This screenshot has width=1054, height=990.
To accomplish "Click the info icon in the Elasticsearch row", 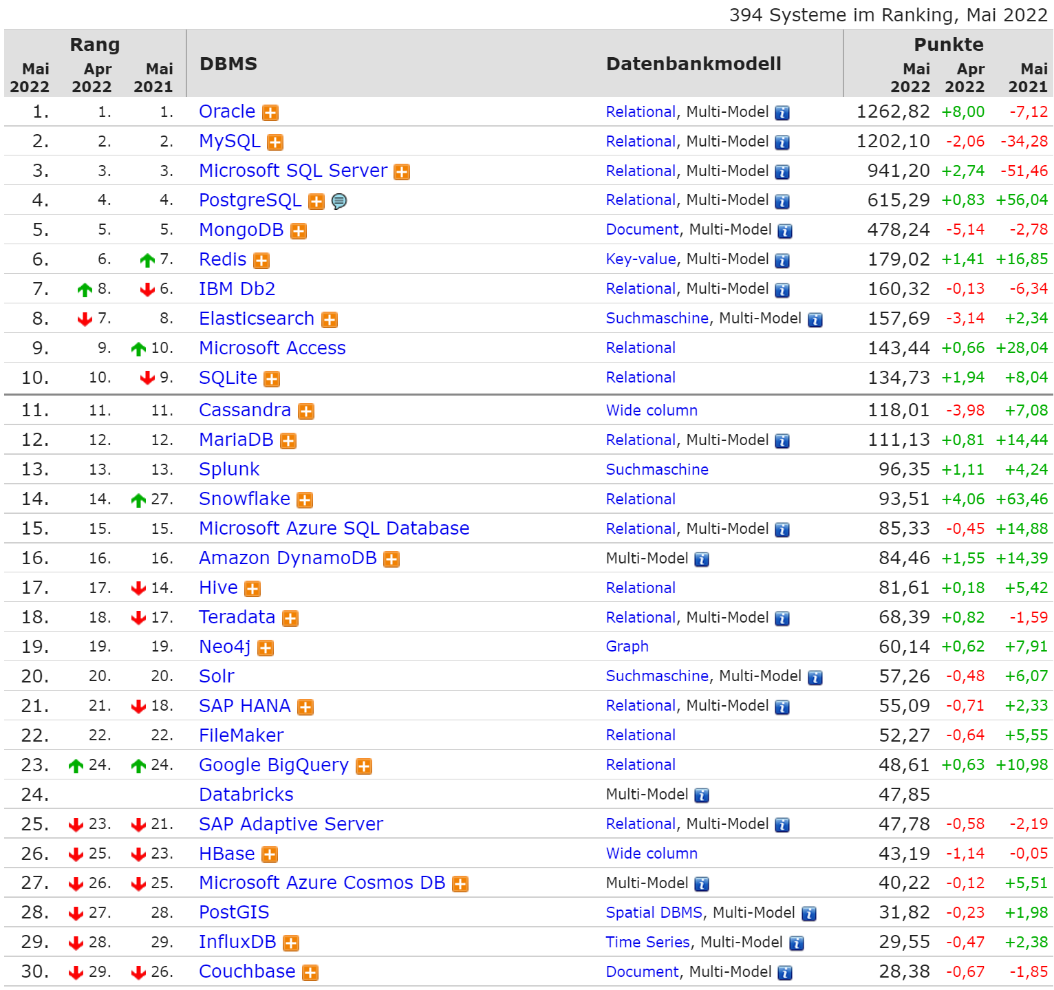I will tap(815, 320).
